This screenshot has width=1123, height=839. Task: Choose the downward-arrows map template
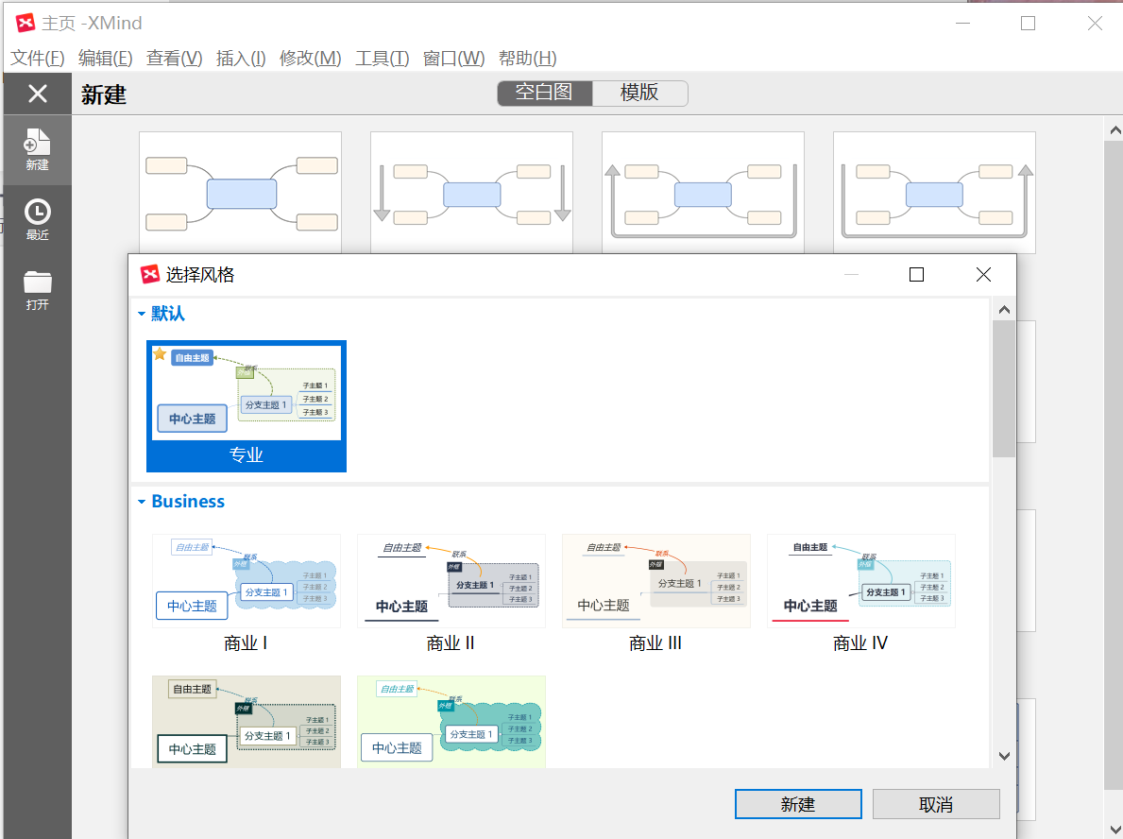coord(472,192)
